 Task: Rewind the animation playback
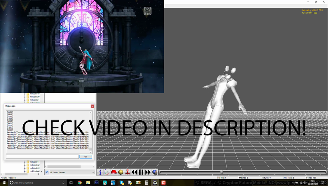[x=134, y=172]
